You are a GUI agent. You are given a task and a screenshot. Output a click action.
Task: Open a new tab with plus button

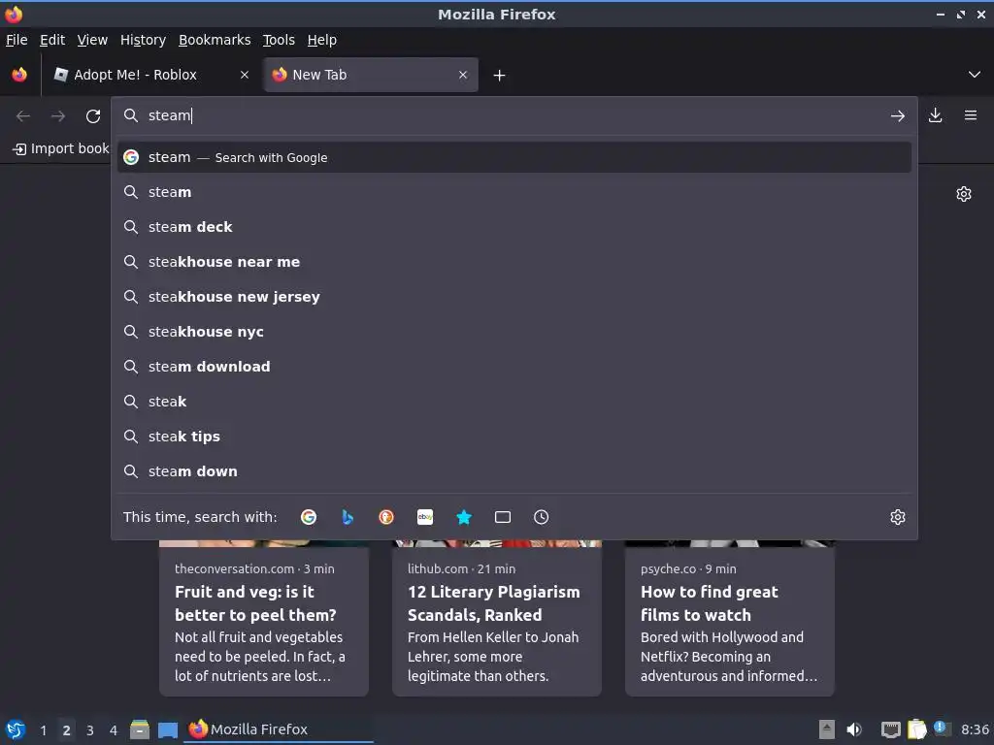click(500, 76)
